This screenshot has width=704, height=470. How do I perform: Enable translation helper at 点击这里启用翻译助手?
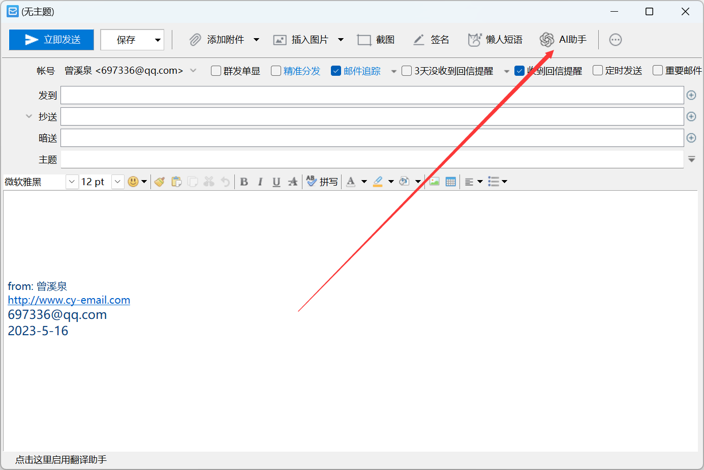[61, 460]
